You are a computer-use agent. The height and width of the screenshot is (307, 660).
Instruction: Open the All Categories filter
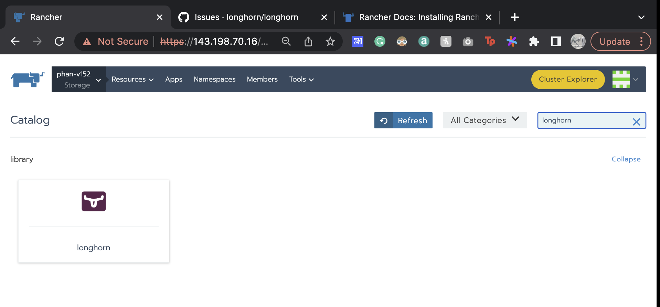point(485,120)
